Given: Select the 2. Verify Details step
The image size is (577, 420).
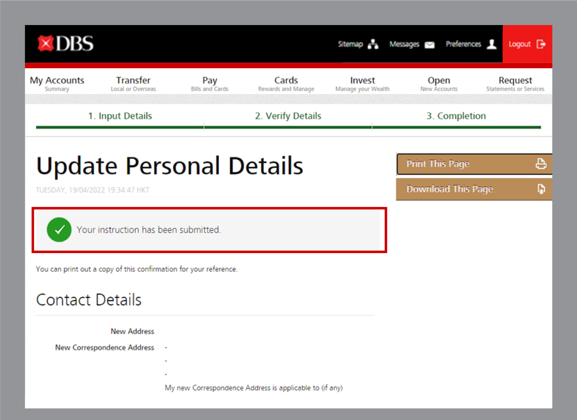Looking at the screenshot, I should 288,116.
